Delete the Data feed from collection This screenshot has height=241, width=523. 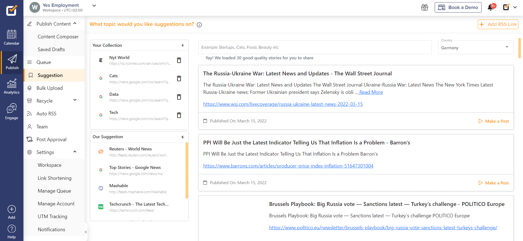179,97
